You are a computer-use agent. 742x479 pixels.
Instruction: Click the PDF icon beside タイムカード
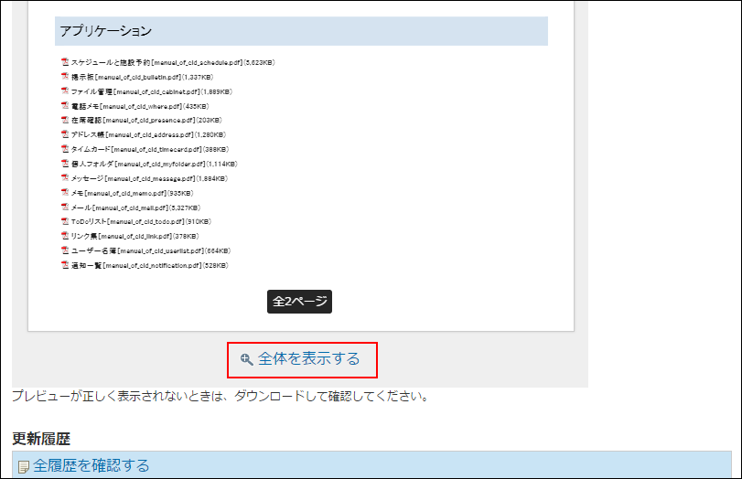click(65, 149)
